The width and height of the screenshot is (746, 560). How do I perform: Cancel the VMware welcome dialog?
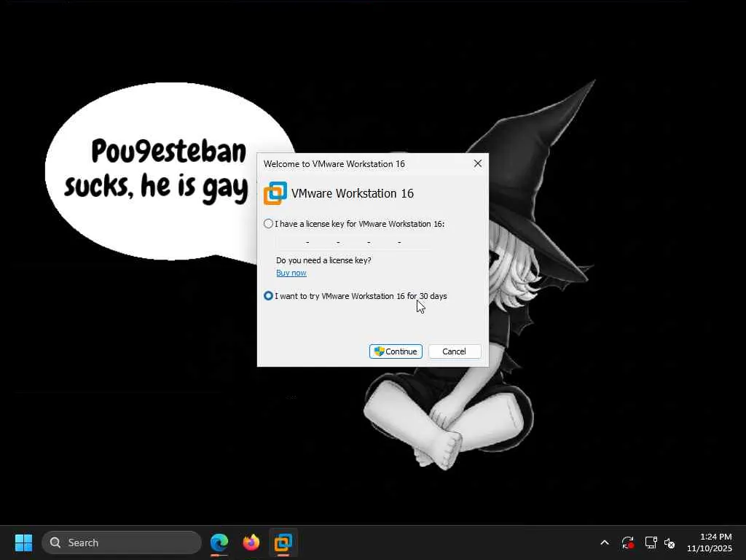tap(455, 351)
